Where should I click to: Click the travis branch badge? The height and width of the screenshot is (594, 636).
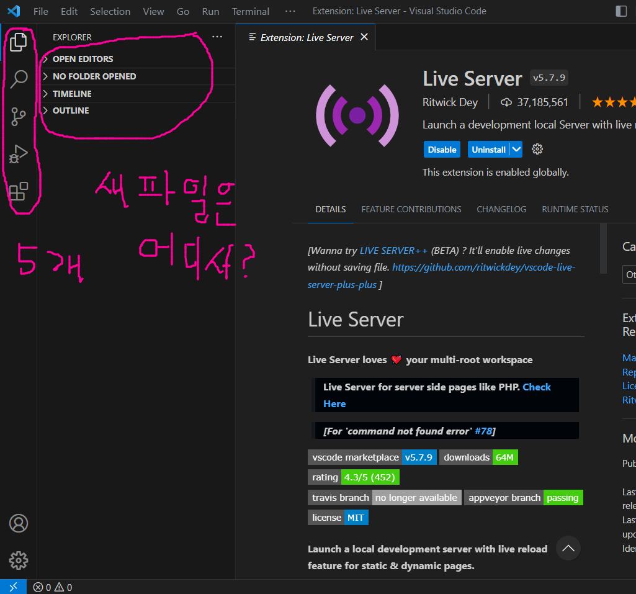pos(384,497)
